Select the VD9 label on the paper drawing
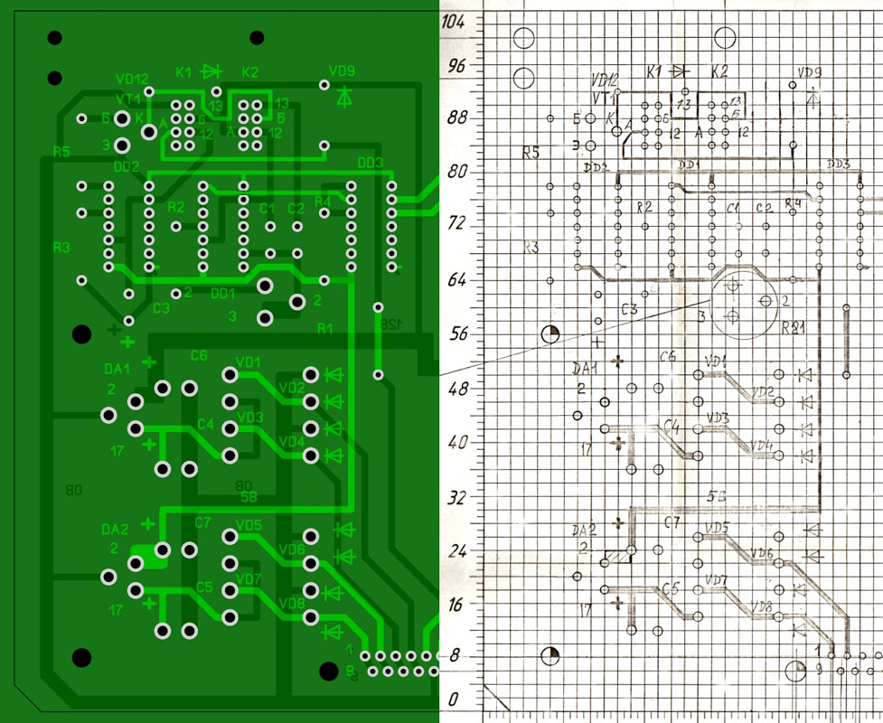 810,72
